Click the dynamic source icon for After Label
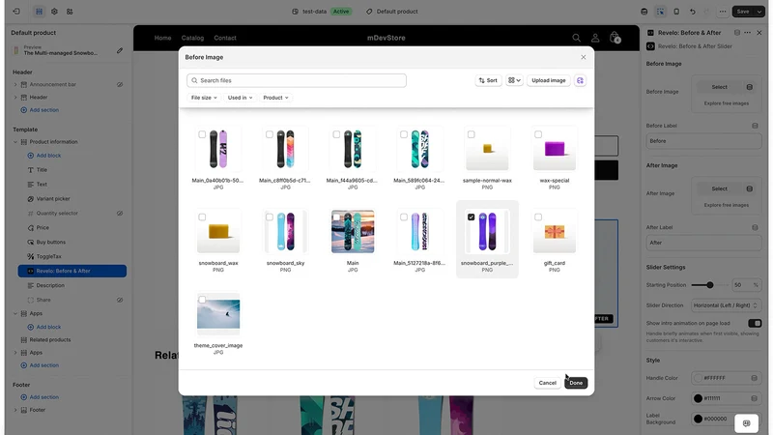Screen dimensions: 773x435 [755, 227]
